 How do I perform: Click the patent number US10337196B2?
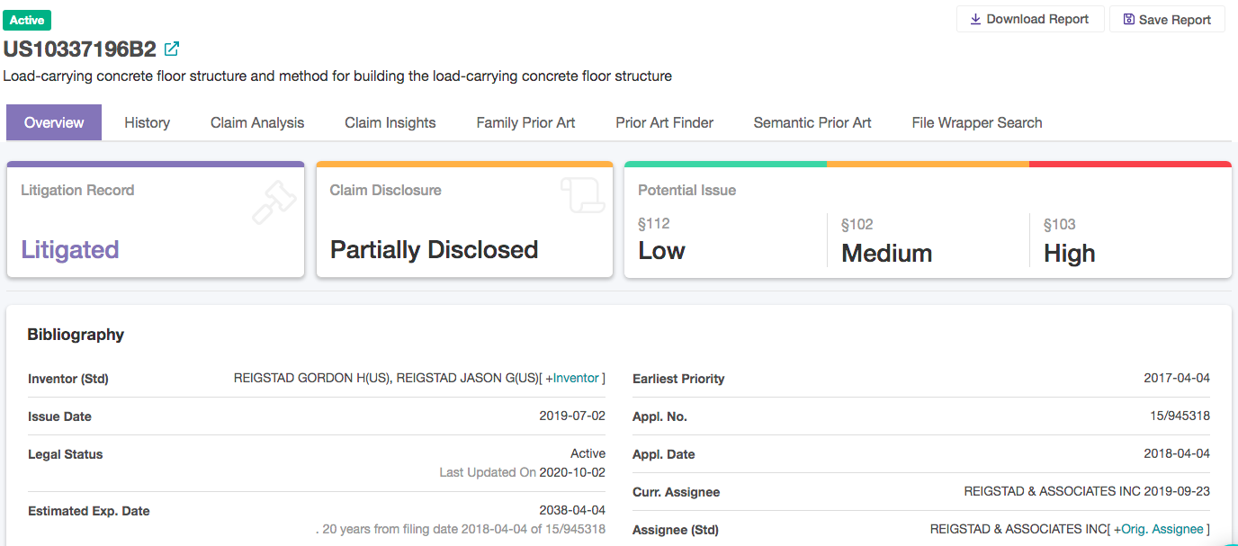pyautogui.click(x=79, y=49)
